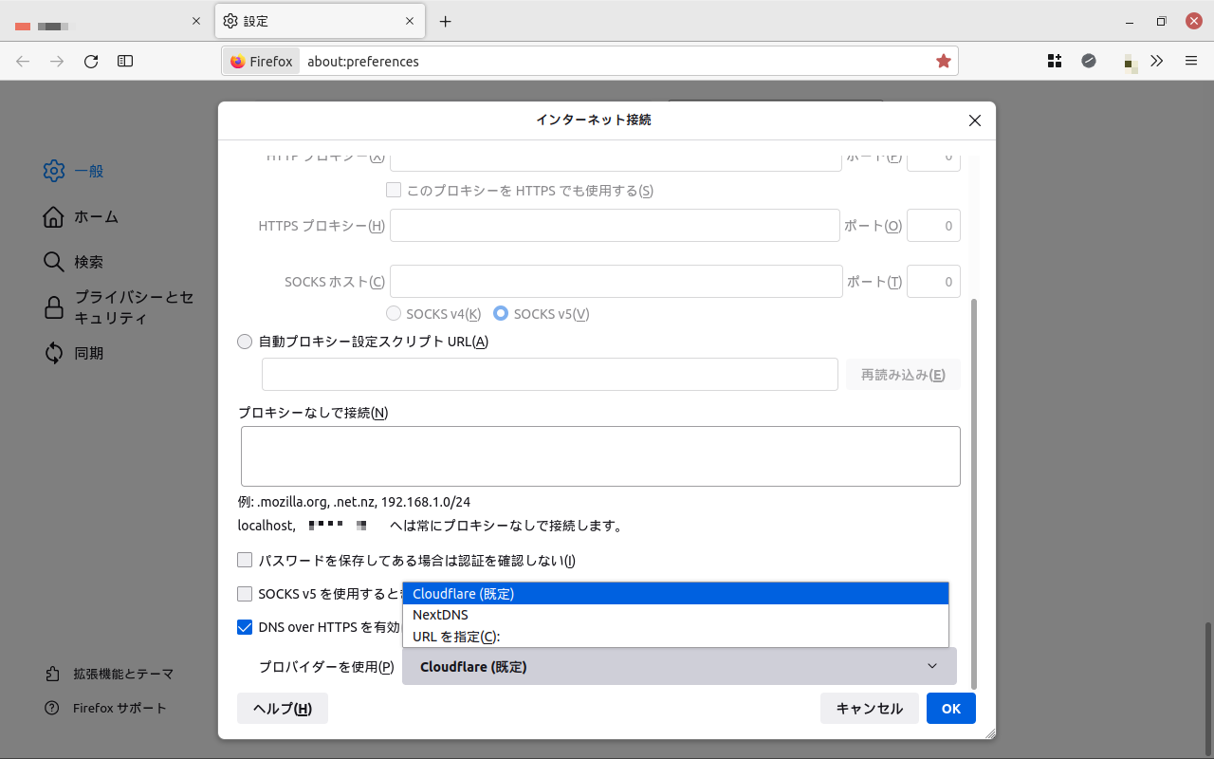Screen dimensions: 1214x759
Task: Close the インターネット接続 dialog with X
Action: tap(974, 120)
